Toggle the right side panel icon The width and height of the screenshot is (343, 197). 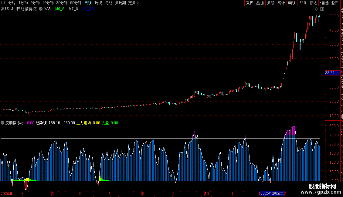click(x=322, y=9)
